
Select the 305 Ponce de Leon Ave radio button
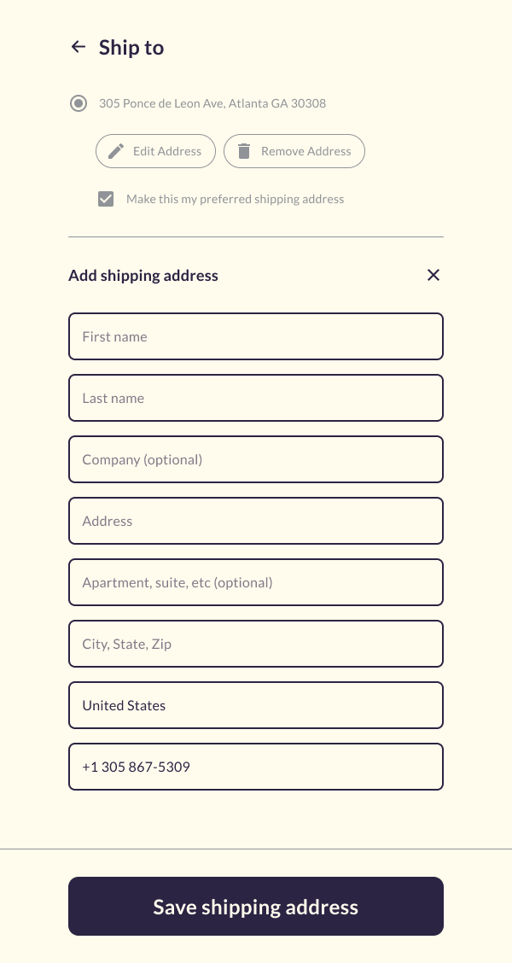pyautogui.click(x=79, y=103)
